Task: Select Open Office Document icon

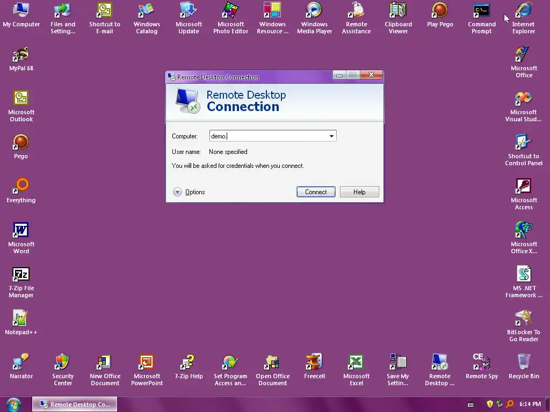Action: [272, 370]
